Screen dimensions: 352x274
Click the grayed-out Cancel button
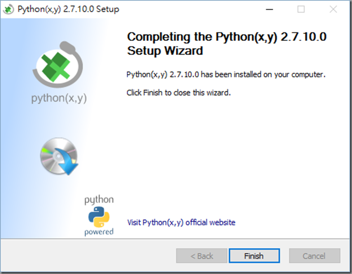pyautogui.click(x=315, y=256)
